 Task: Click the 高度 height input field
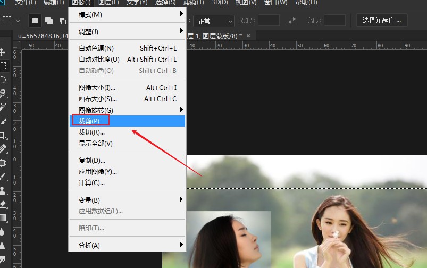click(x=334, y=21)
